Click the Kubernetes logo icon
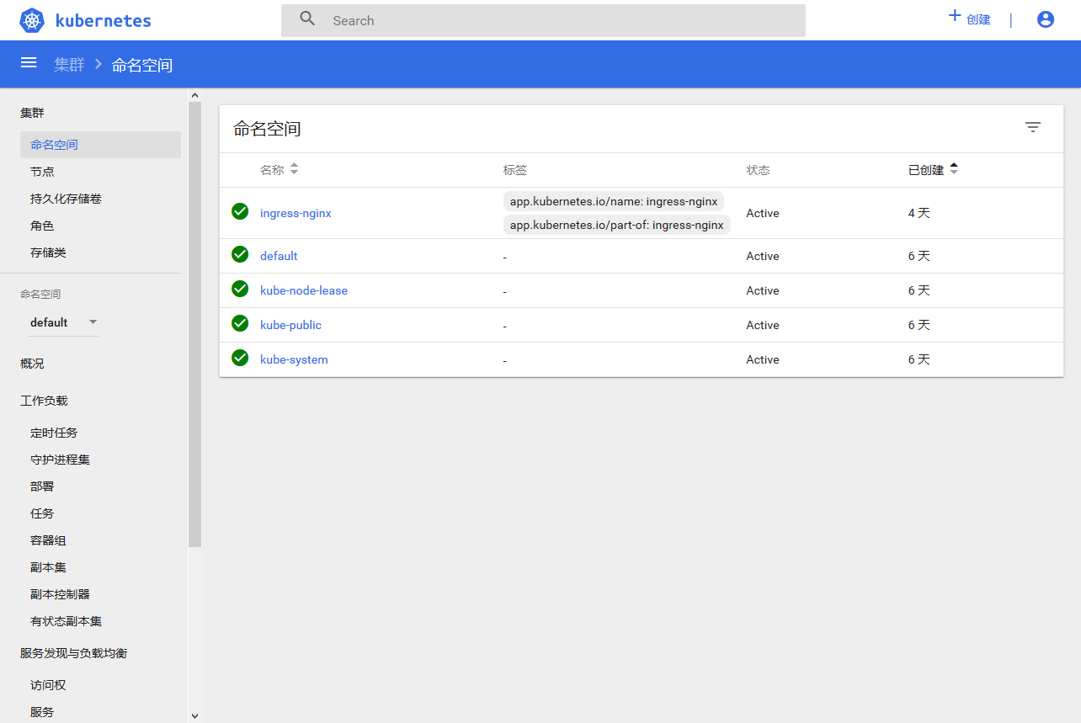 point(32,21)
